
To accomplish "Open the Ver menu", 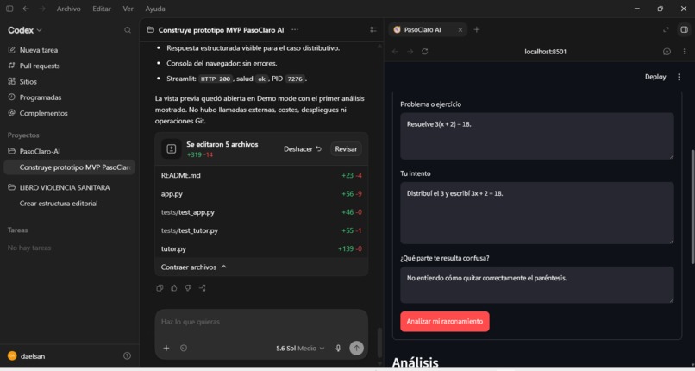I will (128, 9).
